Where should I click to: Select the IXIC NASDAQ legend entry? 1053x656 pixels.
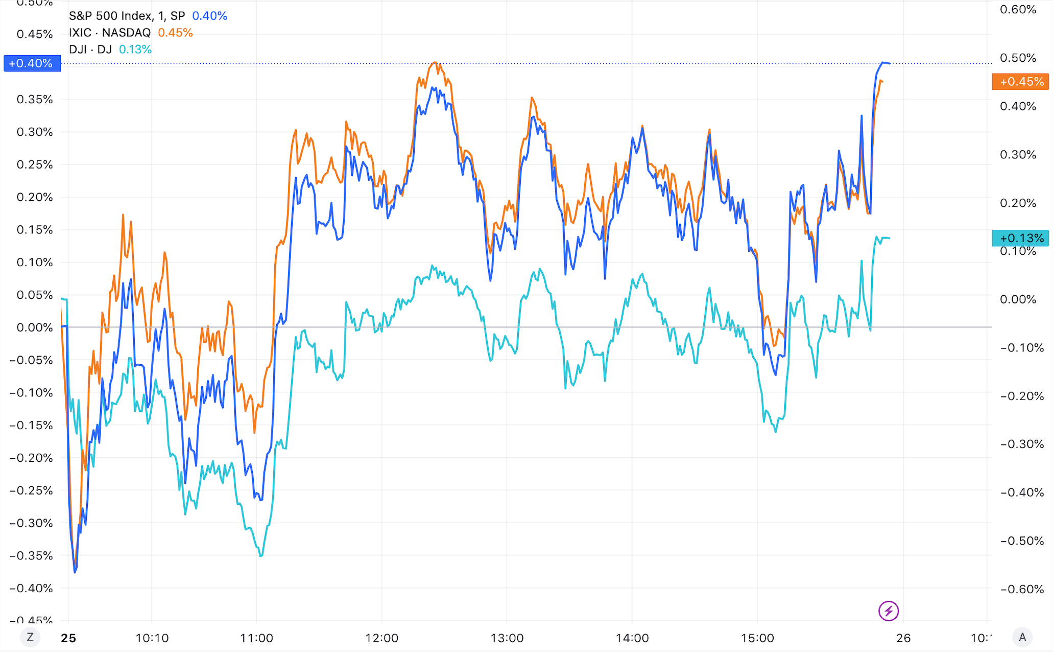pyautogui.click(x=110, y=33)
